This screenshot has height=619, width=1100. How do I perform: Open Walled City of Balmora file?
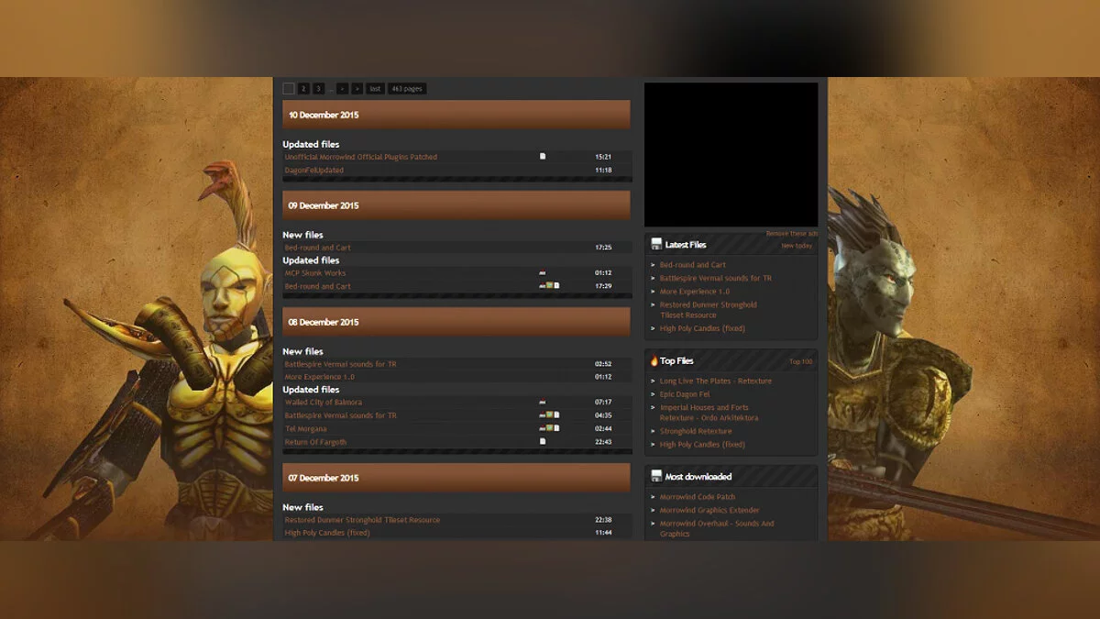(323, 403)
